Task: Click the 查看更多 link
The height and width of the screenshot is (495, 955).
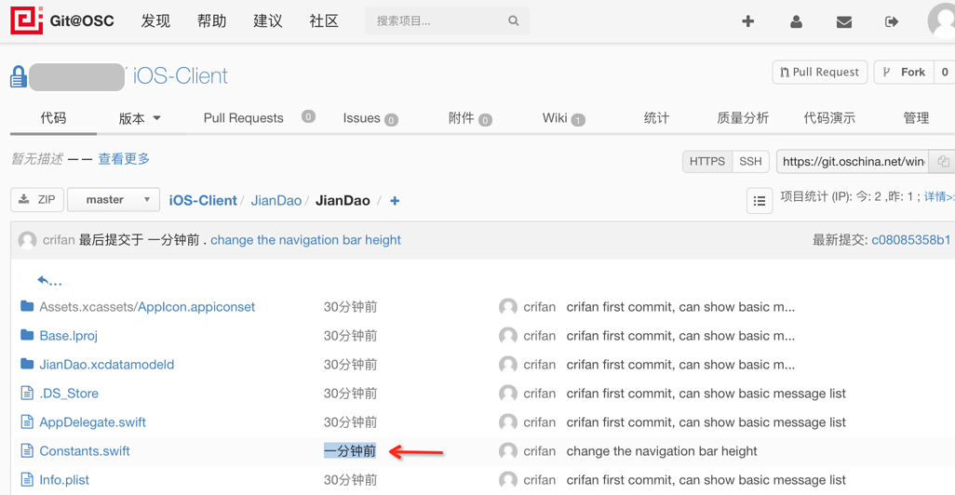Action: [x=124, y=159]
